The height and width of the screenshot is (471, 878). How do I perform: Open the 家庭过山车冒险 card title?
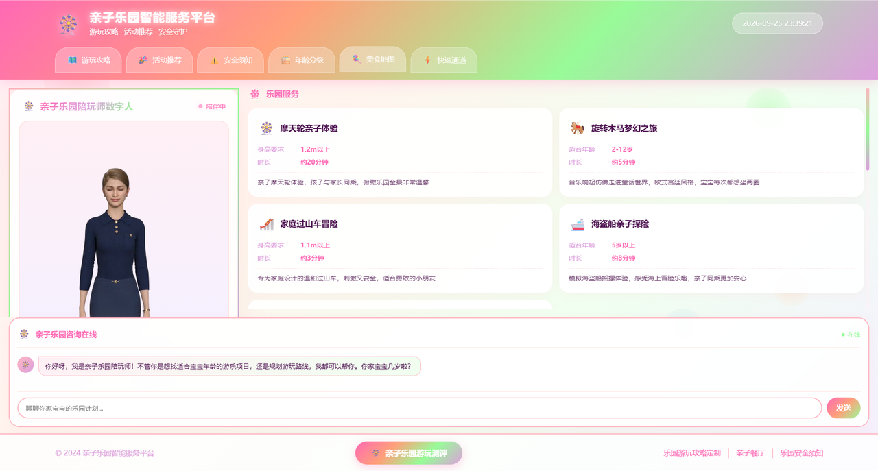[x=309, y=224]
